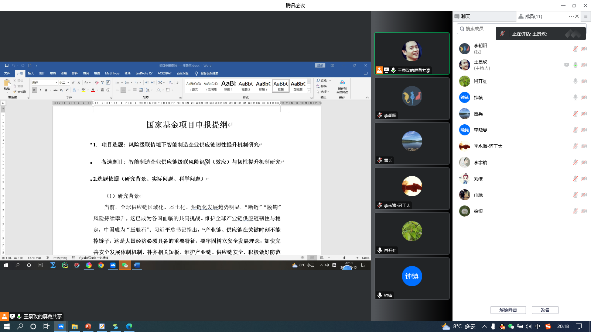The width and height of the screenshot is (591, 332).
Task: Expand the Windows system tray hidden icons arrow
Action: [484, 326]
